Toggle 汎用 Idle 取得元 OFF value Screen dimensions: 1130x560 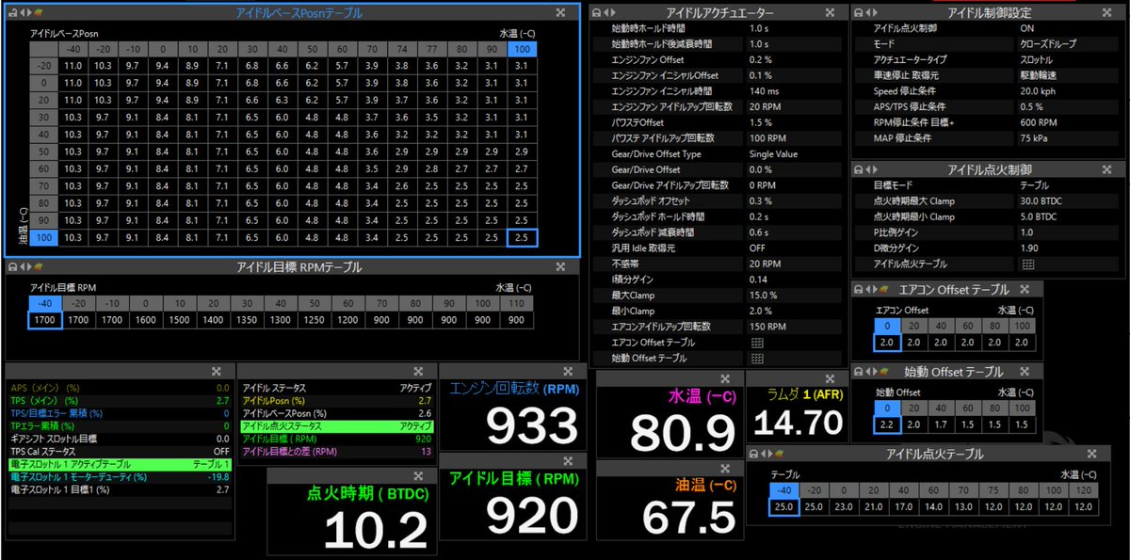click(x=793, y=248)
